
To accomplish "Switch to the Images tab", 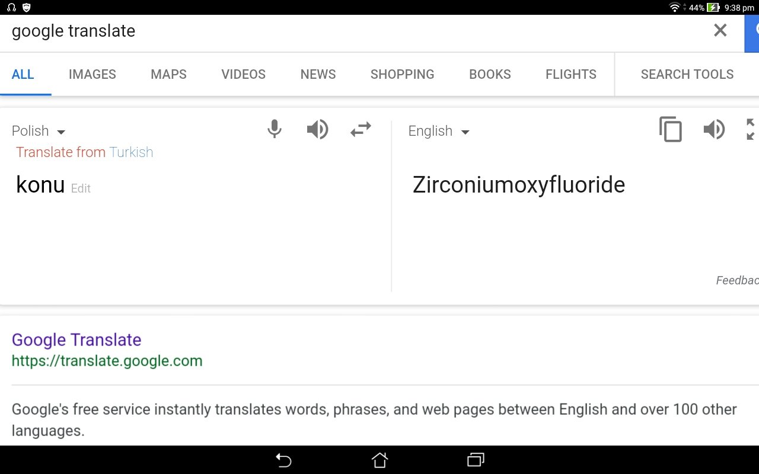I will [x=93, y=74].
